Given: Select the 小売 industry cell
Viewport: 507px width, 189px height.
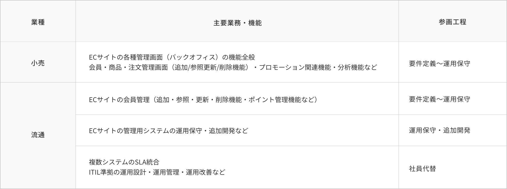Looking at the screenshot, I should (38, 63).
